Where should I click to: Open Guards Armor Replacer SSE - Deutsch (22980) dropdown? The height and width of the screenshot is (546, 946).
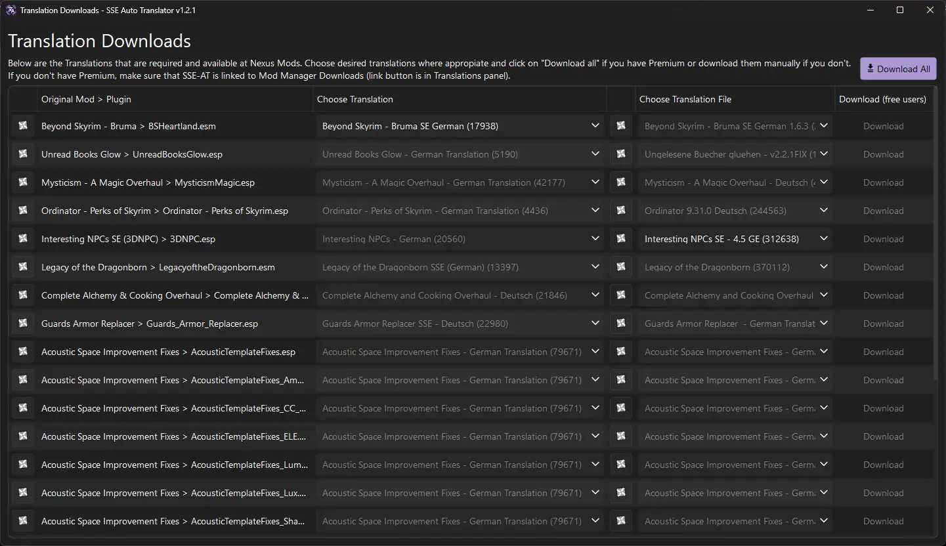pyautogui.click(x=460, y=324)
